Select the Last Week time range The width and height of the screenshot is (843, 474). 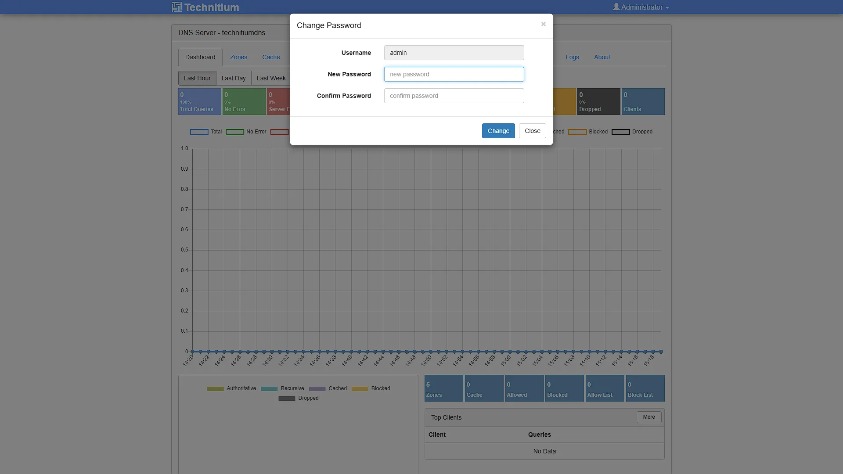pyautogui.click(x=271, y=78)
